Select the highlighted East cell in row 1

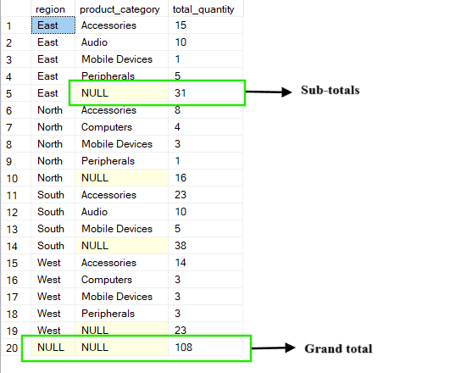(53, 25)
